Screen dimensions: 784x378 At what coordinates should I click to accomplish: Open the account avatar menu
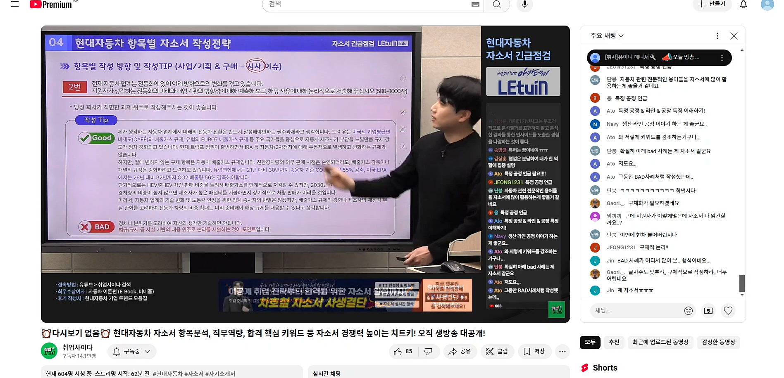[767, 4]
